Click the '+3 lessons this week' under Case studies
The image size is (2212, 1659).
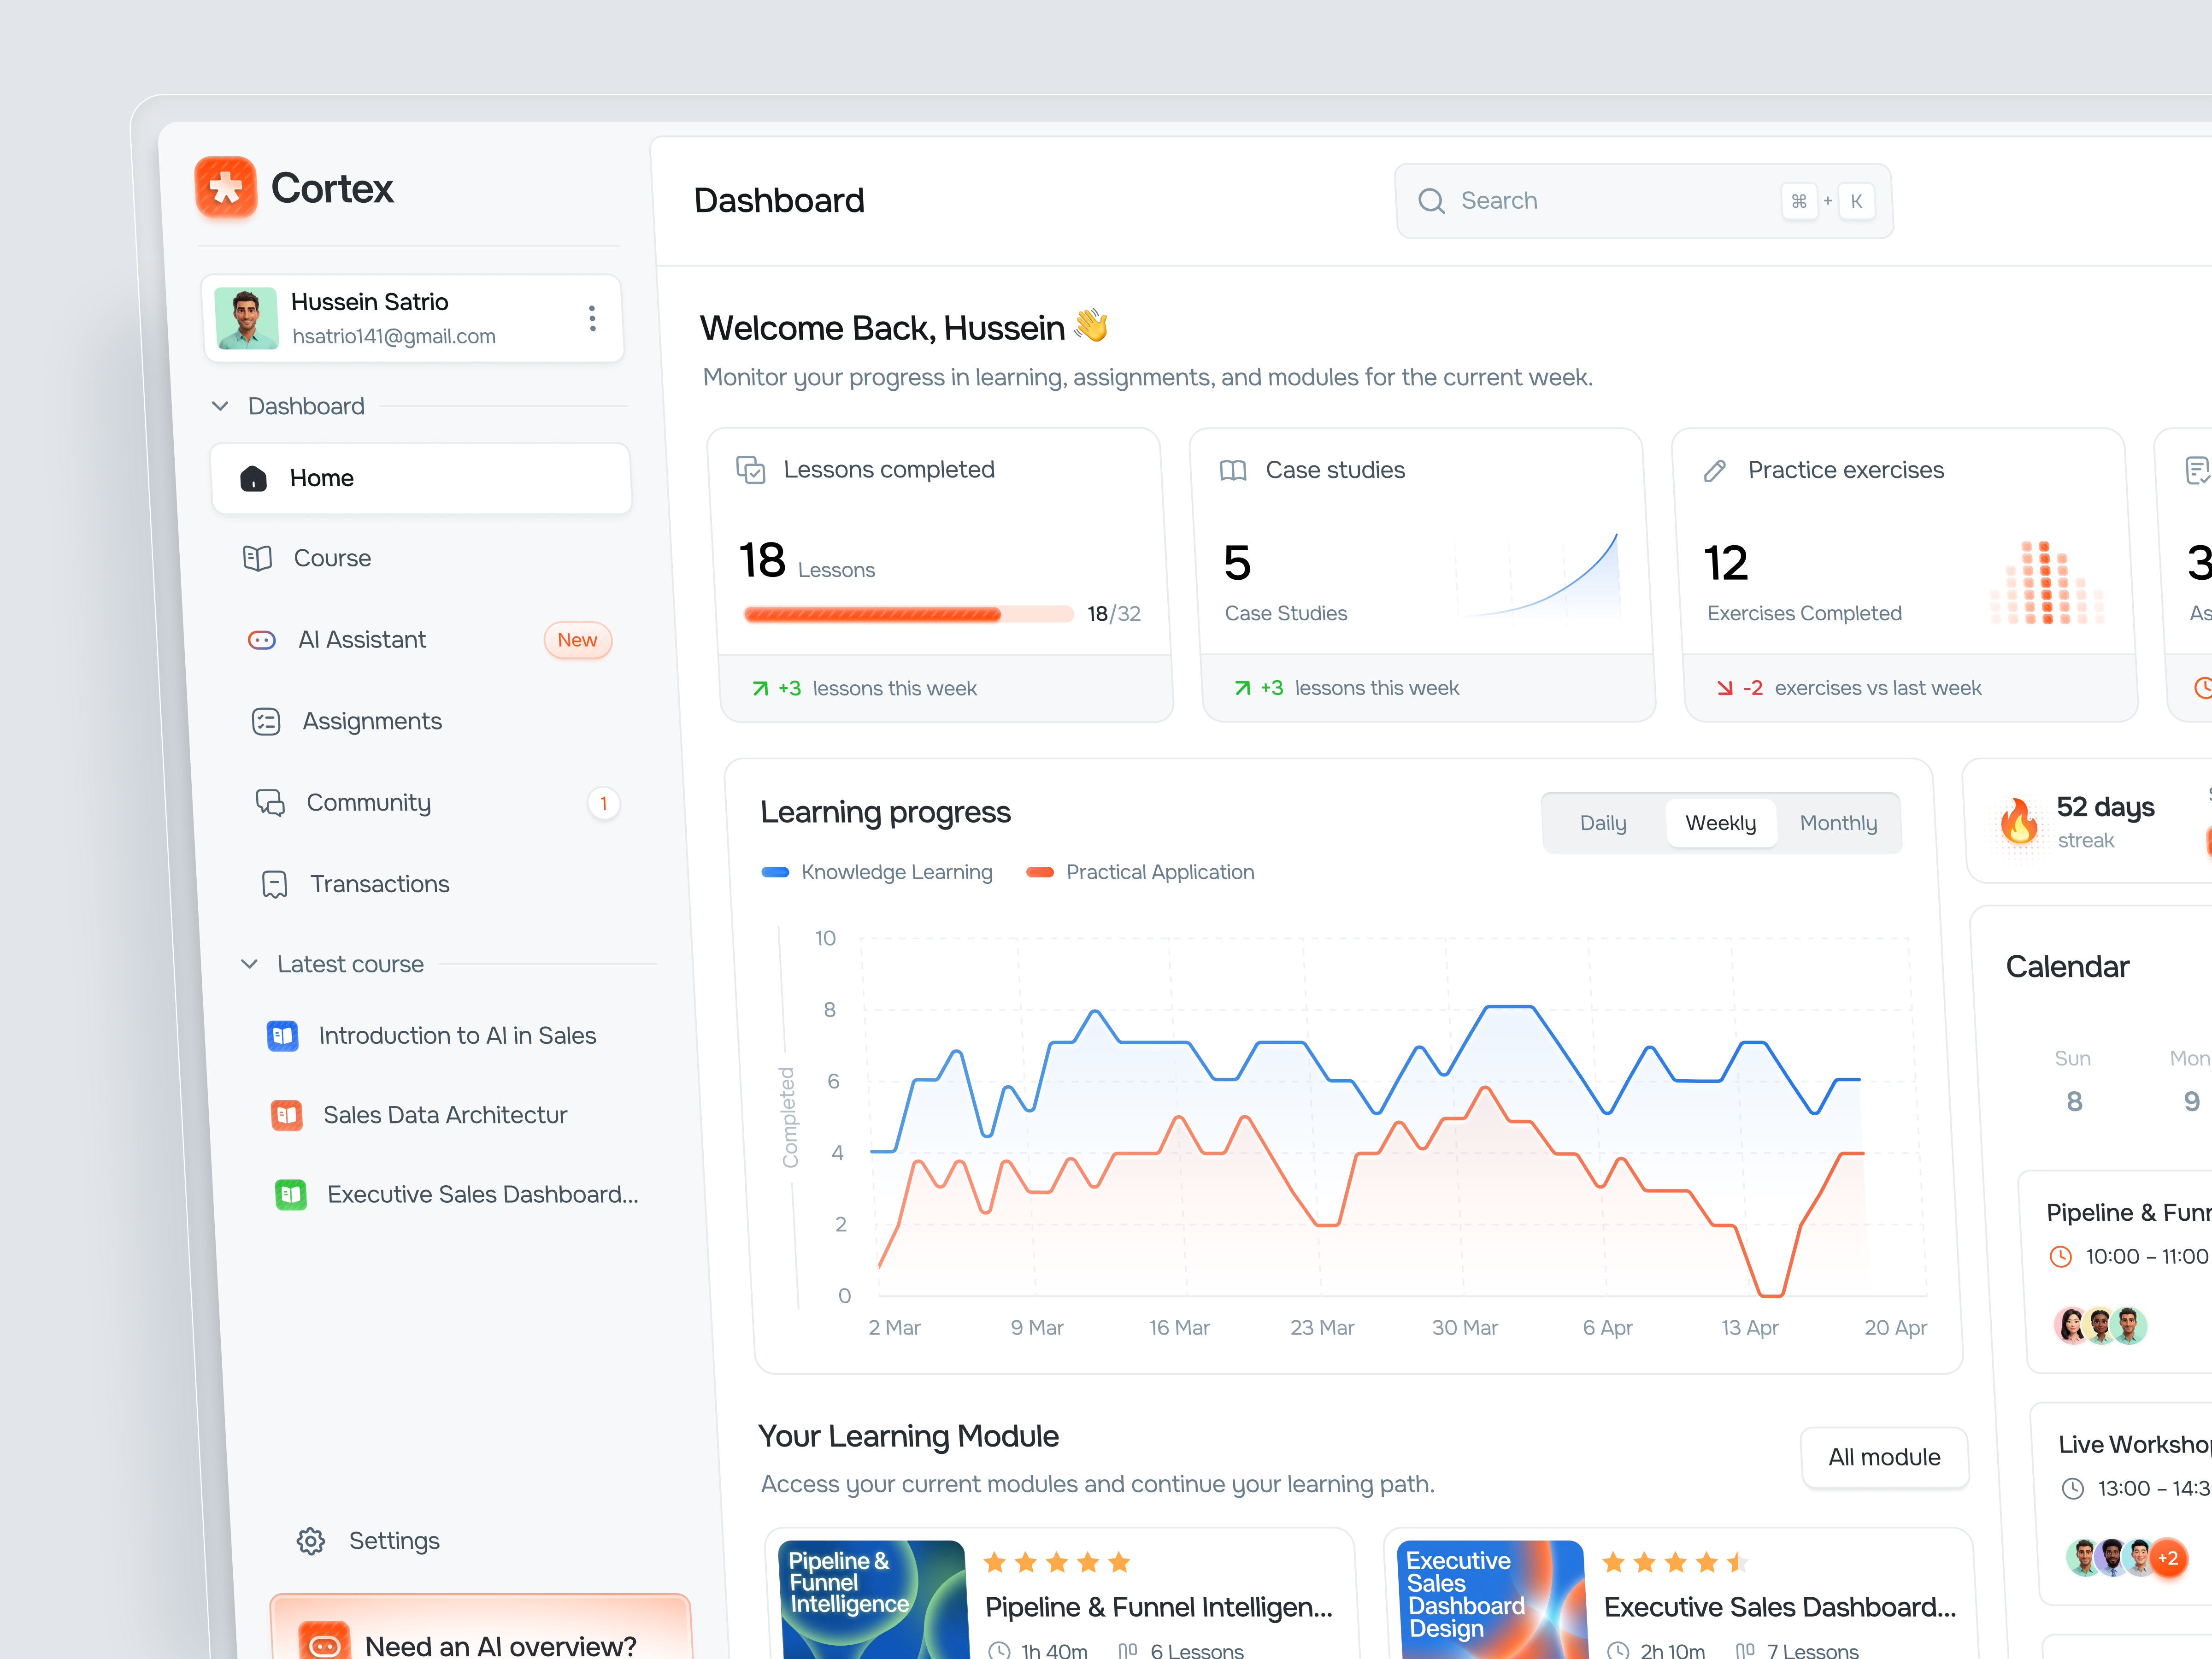(1347, 688)
